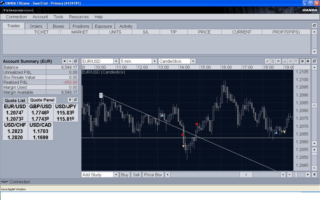The height and width of the screenshot is (200, 320).
Task: Open the Account menu
Action: [40, 17]
